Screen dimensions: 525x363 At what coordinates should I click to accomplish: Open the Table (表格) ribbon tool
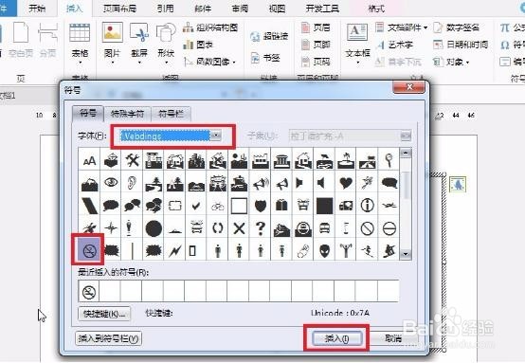click(80, 44)
